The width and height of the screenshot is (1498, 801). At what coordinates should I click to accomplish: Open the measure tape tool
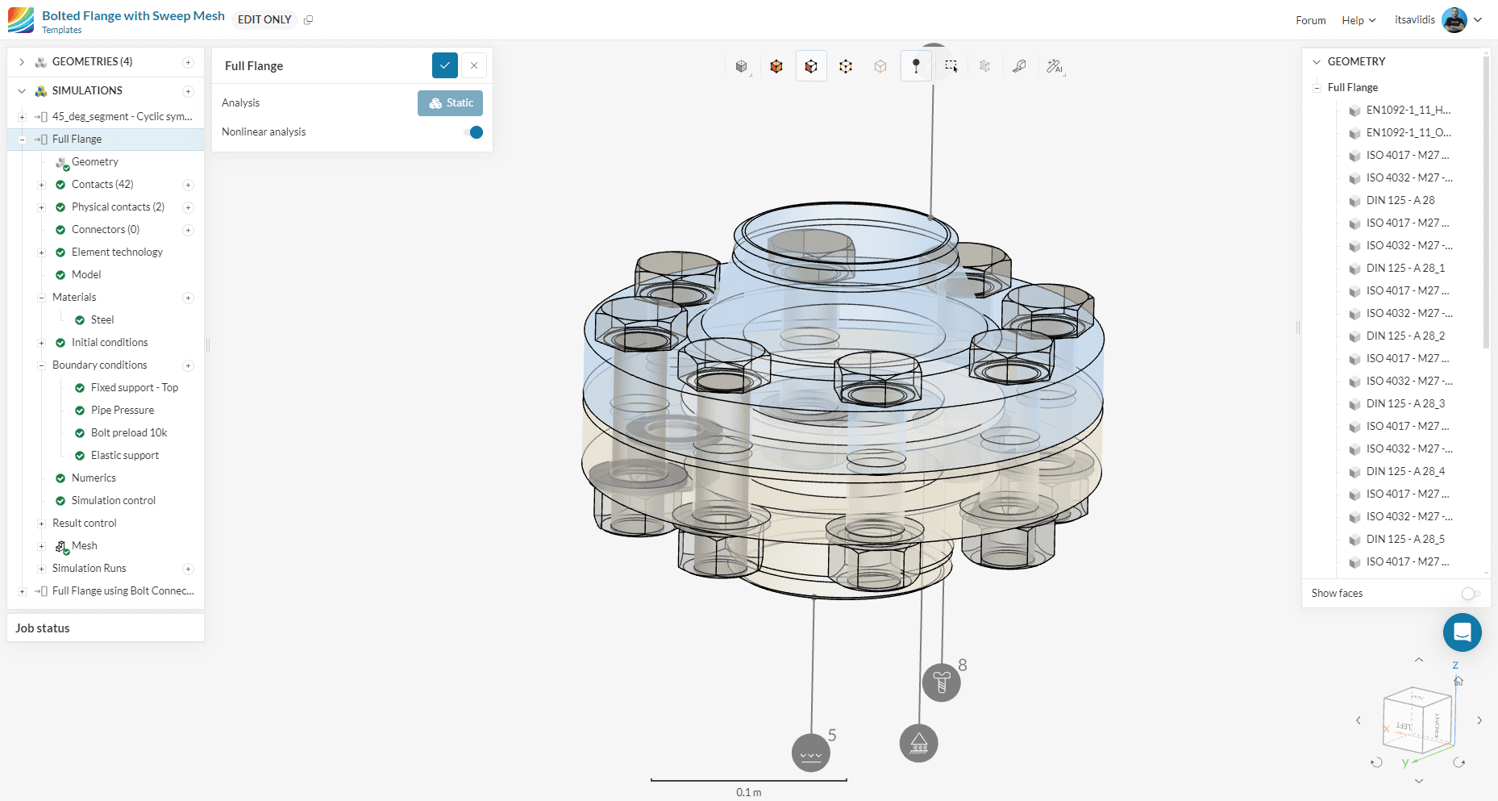(x=1020, y=66)
